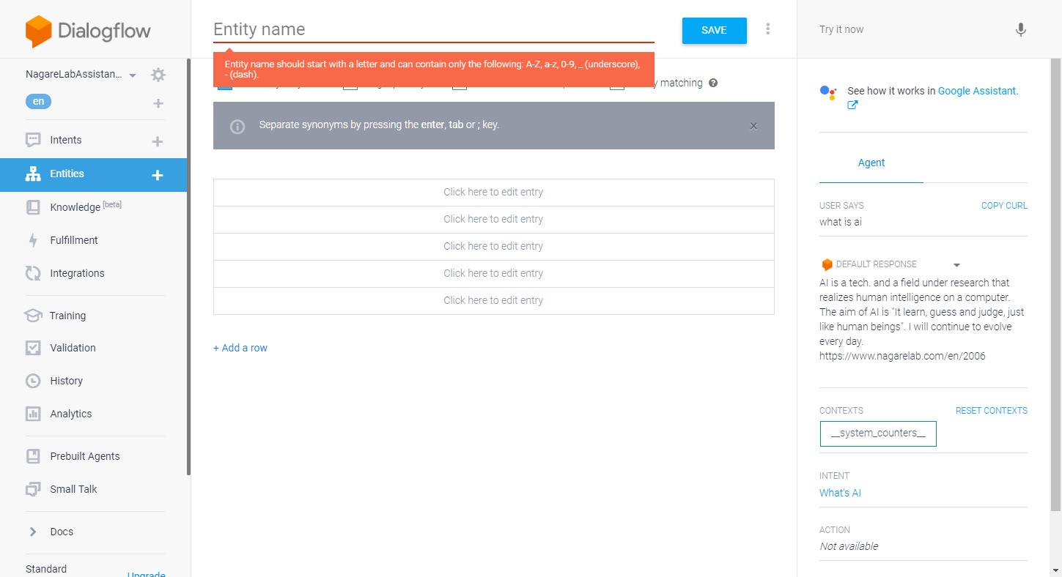Switch to the Agent tab

point(871,163)
